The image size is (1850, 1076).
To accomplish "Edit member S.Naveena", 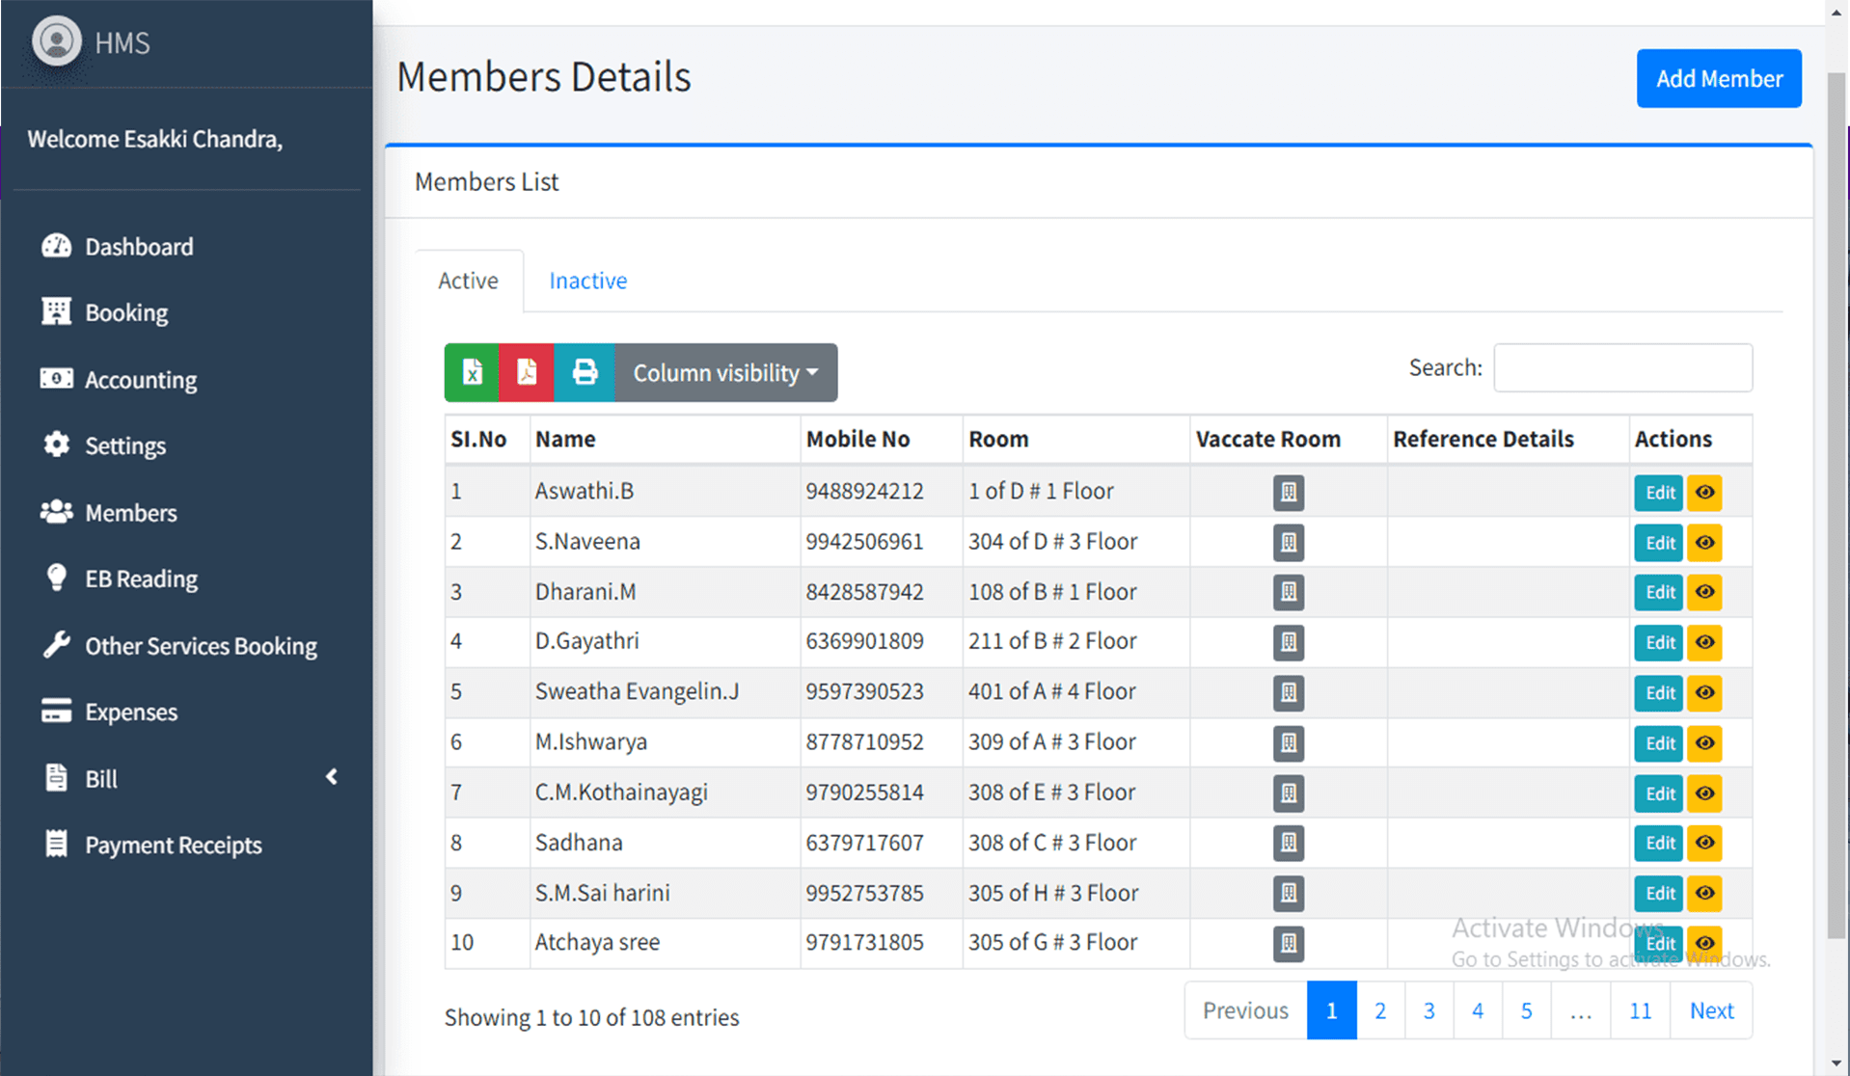I will [1659, 542].
